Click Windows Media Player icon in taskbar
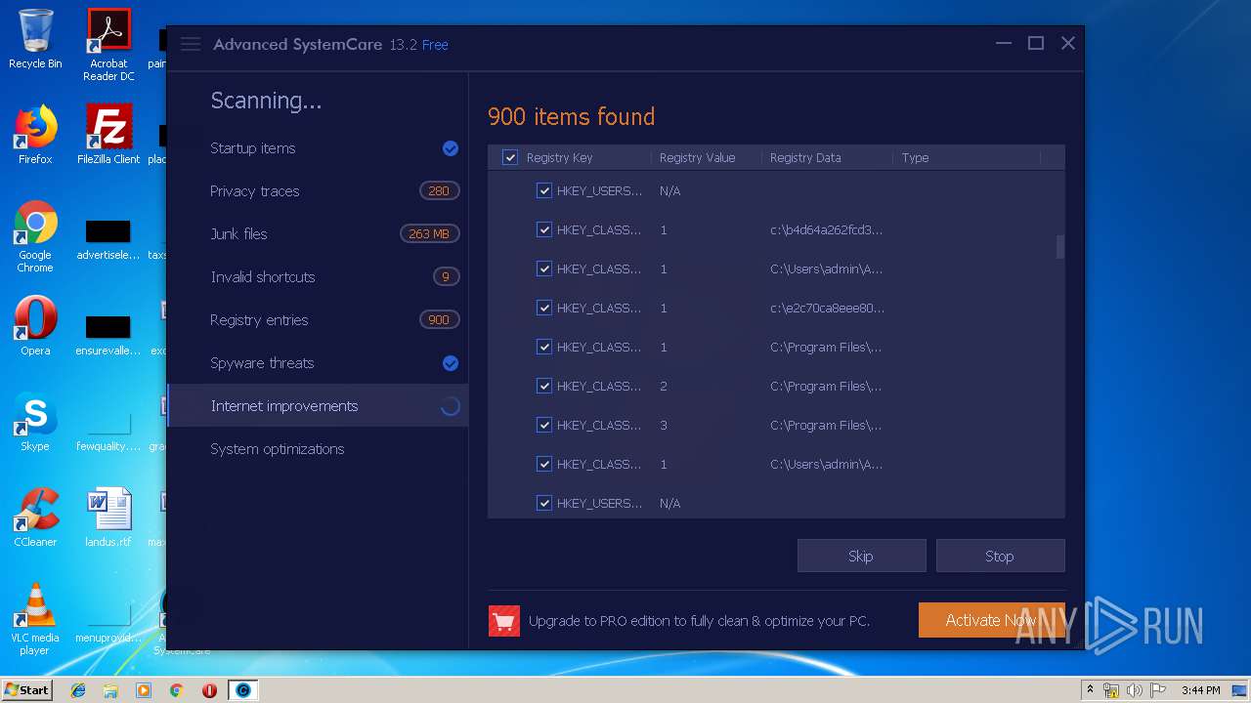This screenshot has width=1251, height=703. (x=144, y=690)
